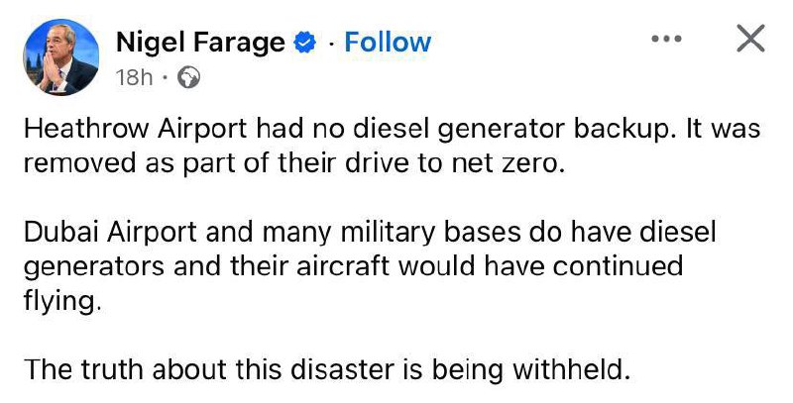Open the three-dot post options menu
This screenshot has height=403, width=793.
point(666,39)
